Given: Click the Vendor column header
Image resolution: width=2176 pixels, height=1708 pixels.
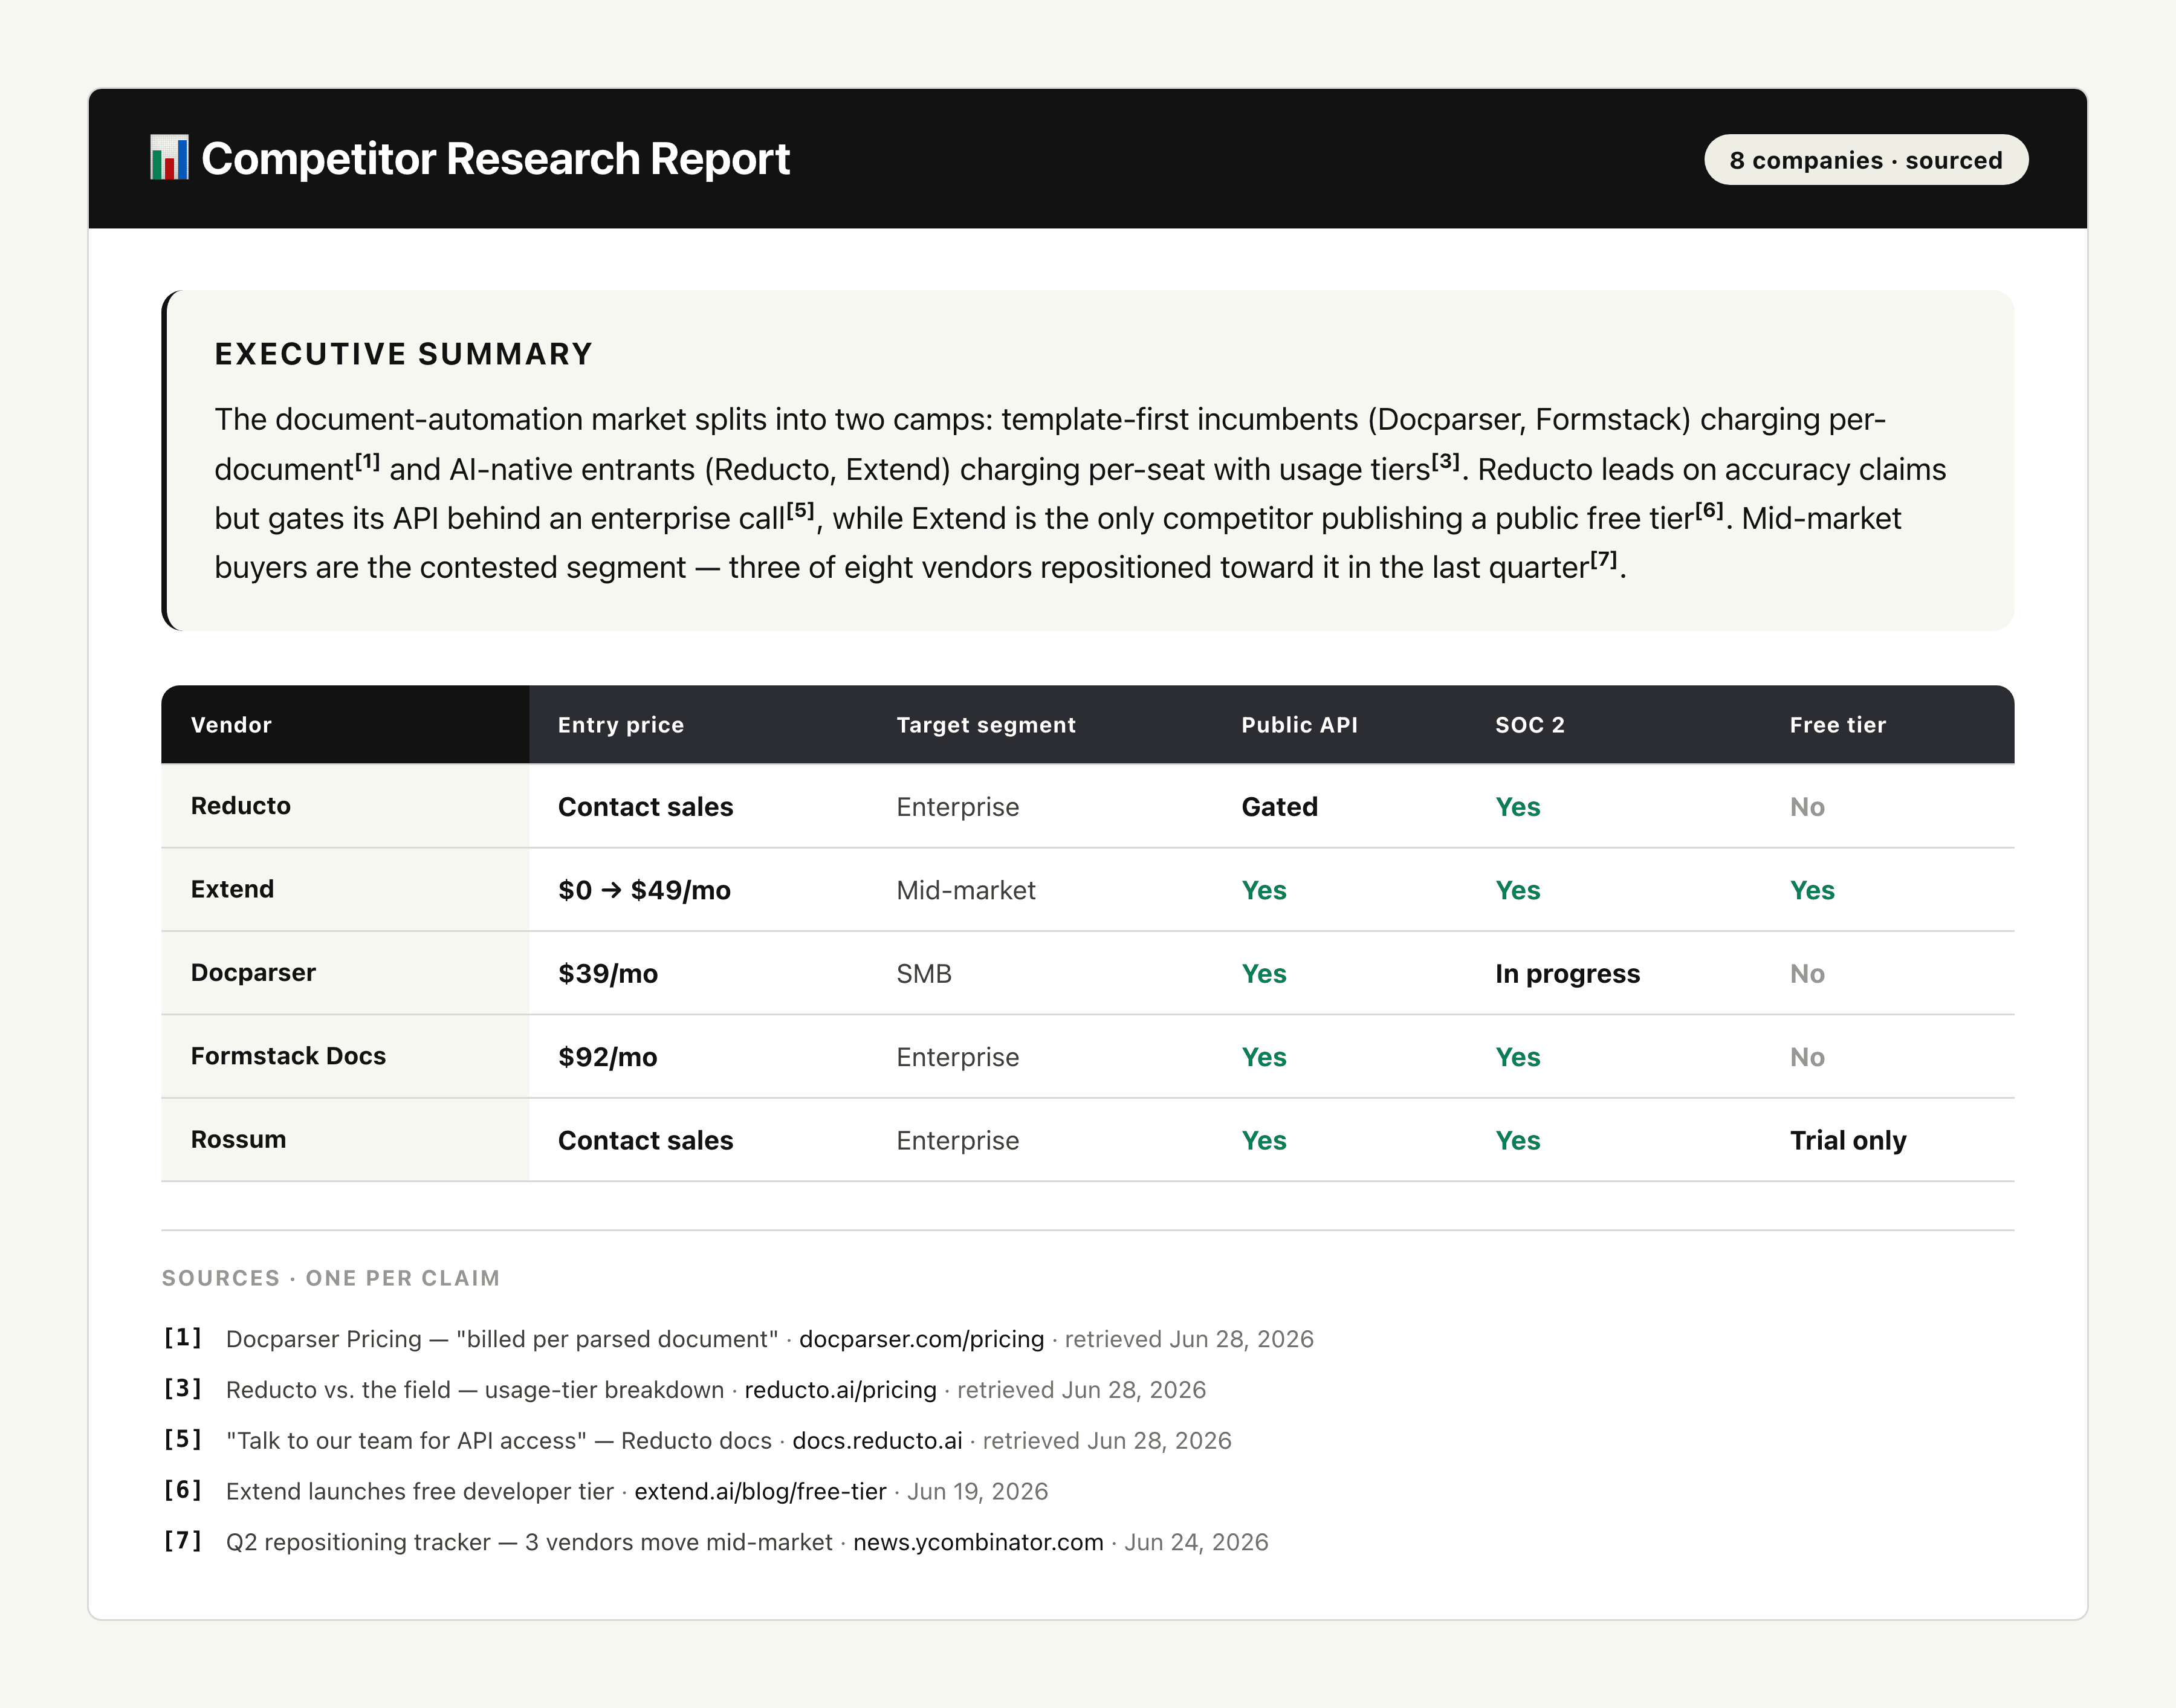Looking at the screenshot, I should click(x=345, y=725).
